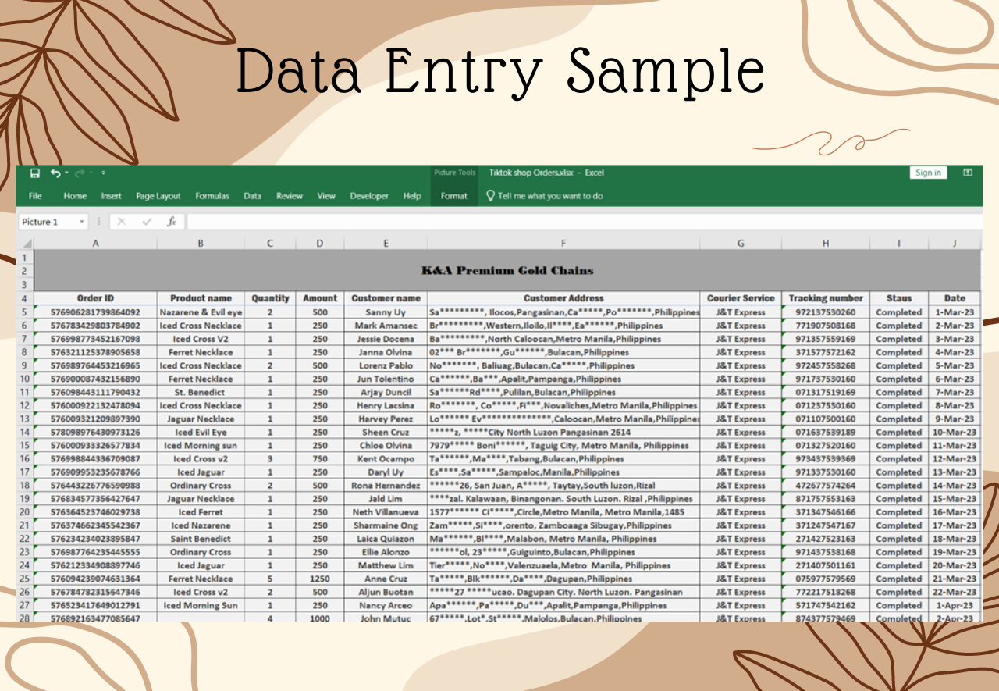999x691 pixels.
Task: Click the 16-Mar-23 date cell
Action: (955, 512)
